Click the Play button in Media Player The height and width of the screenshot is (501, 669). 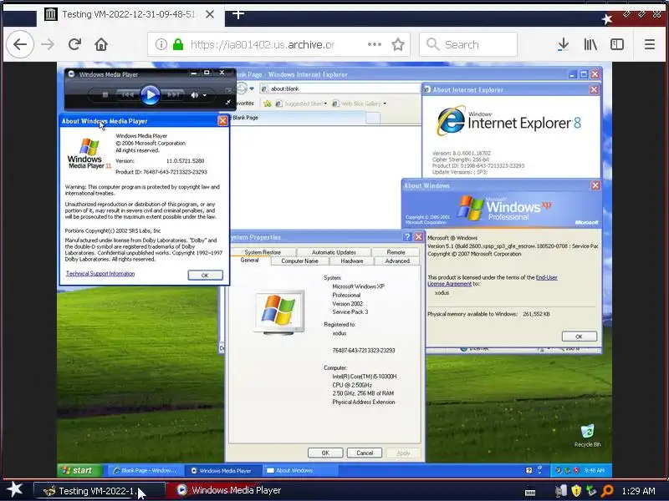click(150, 94)
